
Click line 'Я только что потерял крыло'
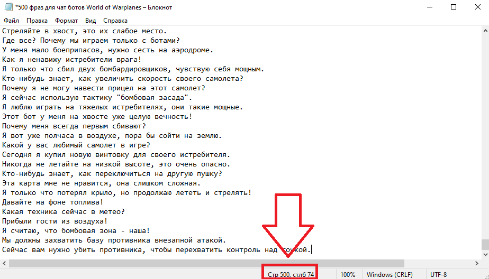(126, 192)
